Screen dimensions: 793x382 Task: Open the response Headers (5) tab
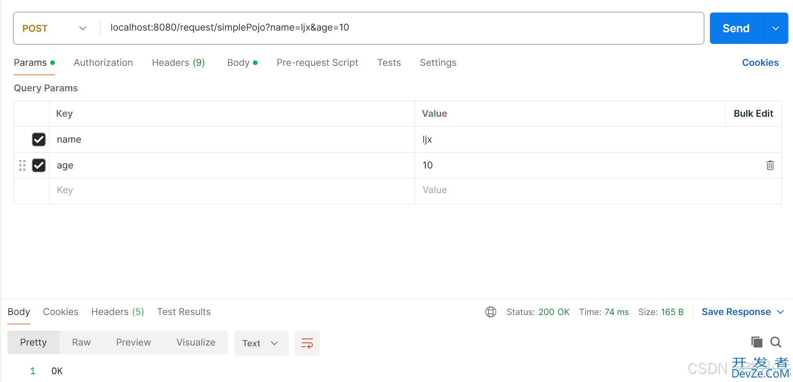point(118,312)
